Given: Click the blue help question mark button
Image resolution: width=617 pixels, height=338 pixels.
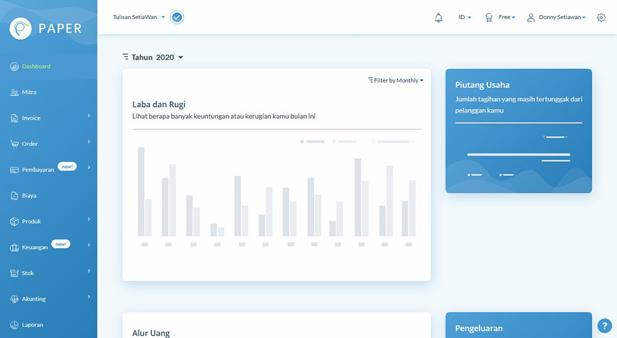Looking at the screenshot, I should click(x=604, y=326).
